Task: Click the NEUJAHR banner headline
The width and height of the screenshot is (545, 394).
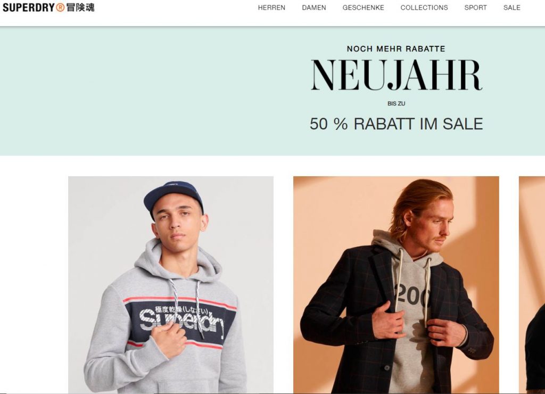Action: (x=396, y=75)
